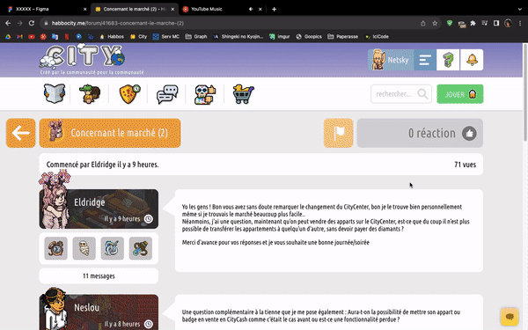Open the forum speech bubbles icon
Screen dimensions: 528x330
point(167,94)
